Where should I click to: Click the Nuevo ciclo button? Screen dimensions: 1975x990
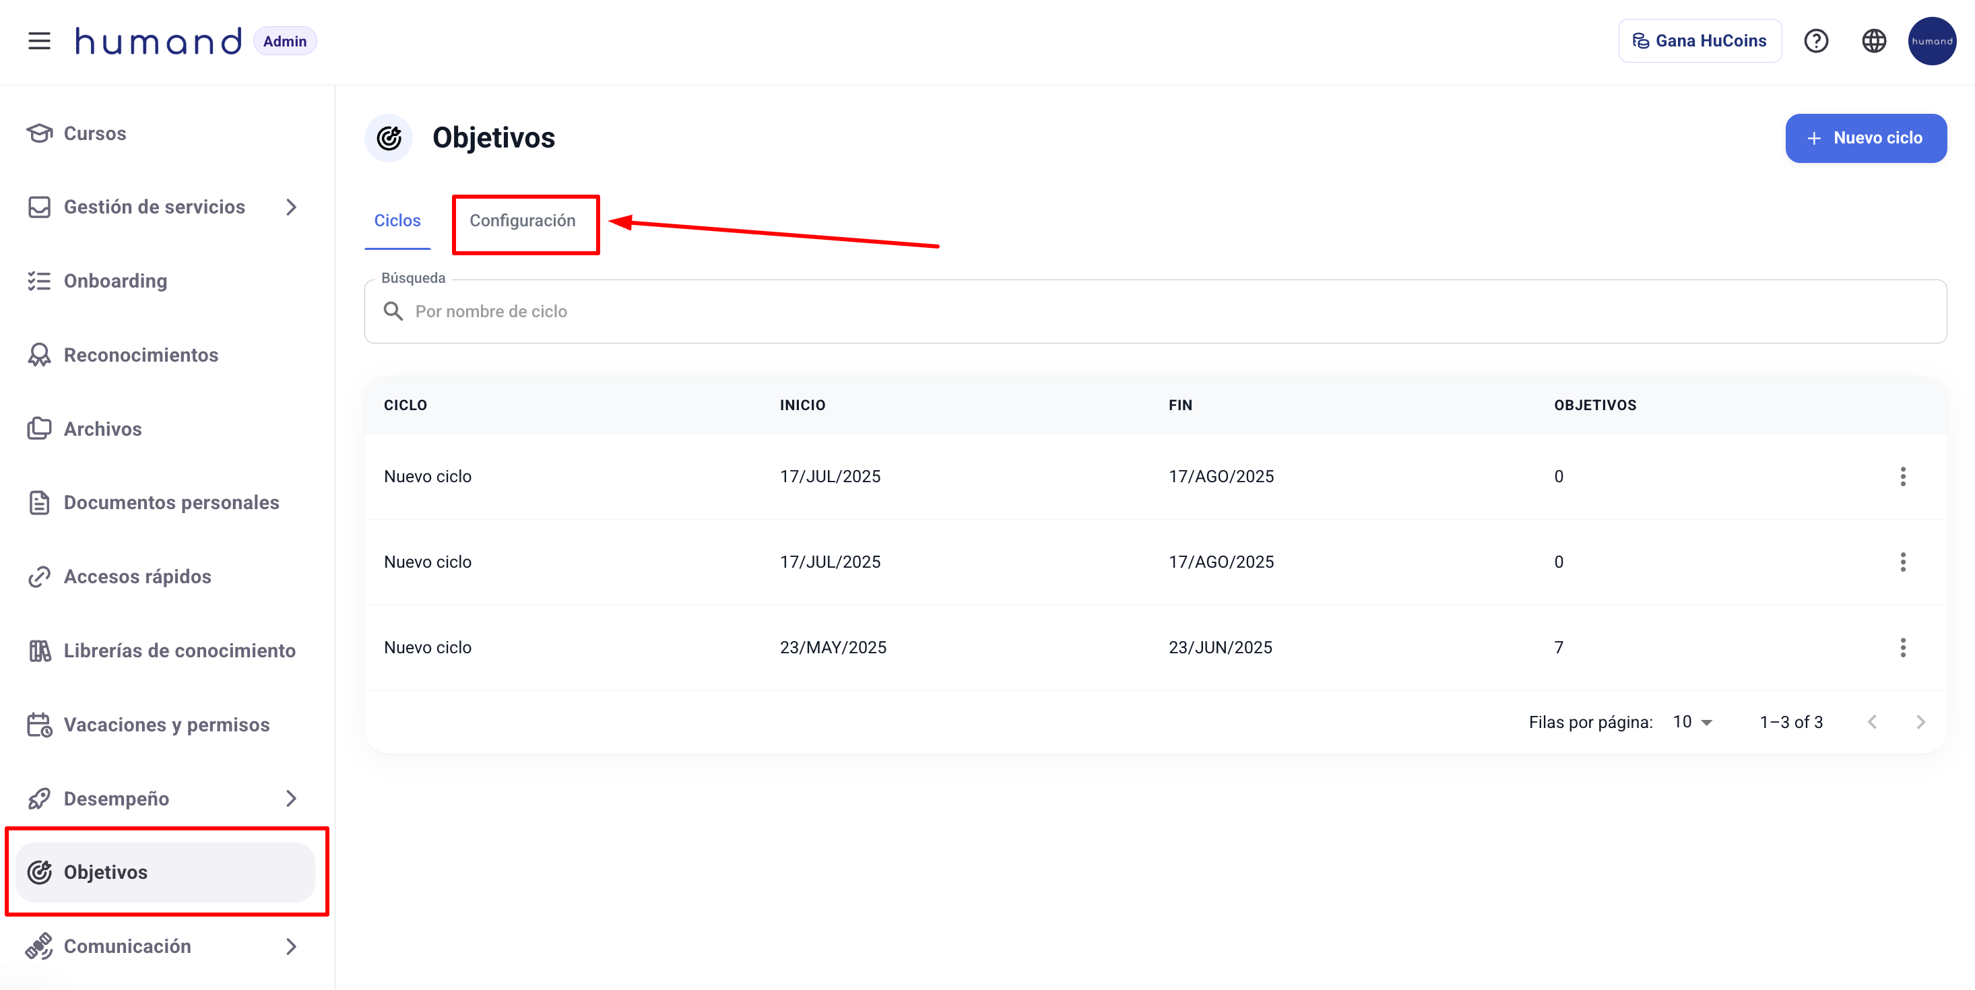point(1865,138)
